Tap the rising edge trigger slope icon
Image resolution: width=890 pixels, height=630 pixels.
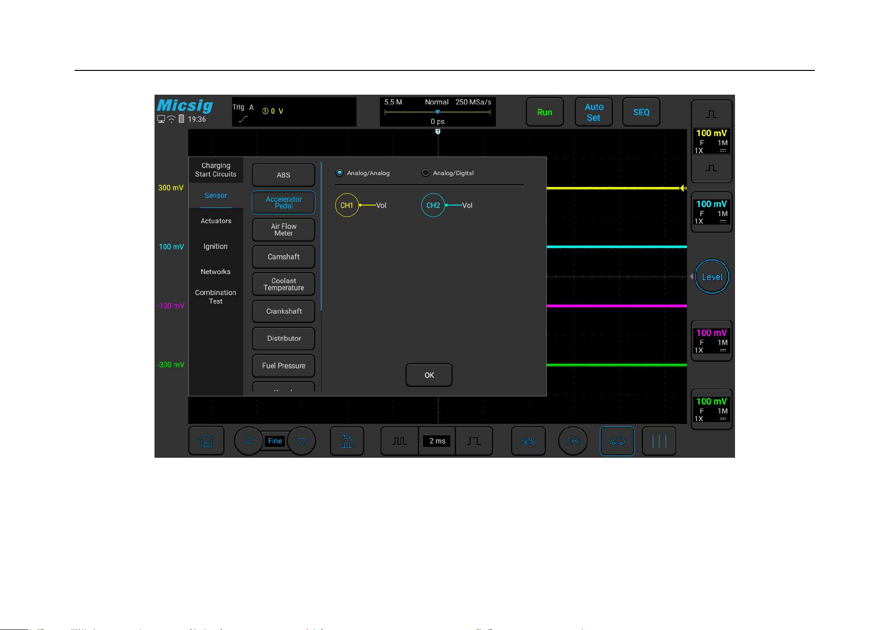(243, 119)
